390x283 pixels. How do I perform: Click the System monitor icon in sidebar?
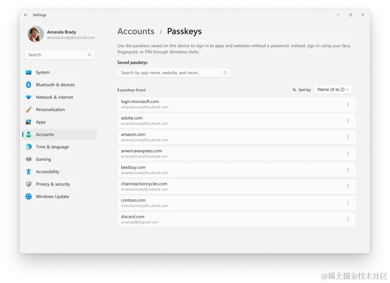point(29,72)
